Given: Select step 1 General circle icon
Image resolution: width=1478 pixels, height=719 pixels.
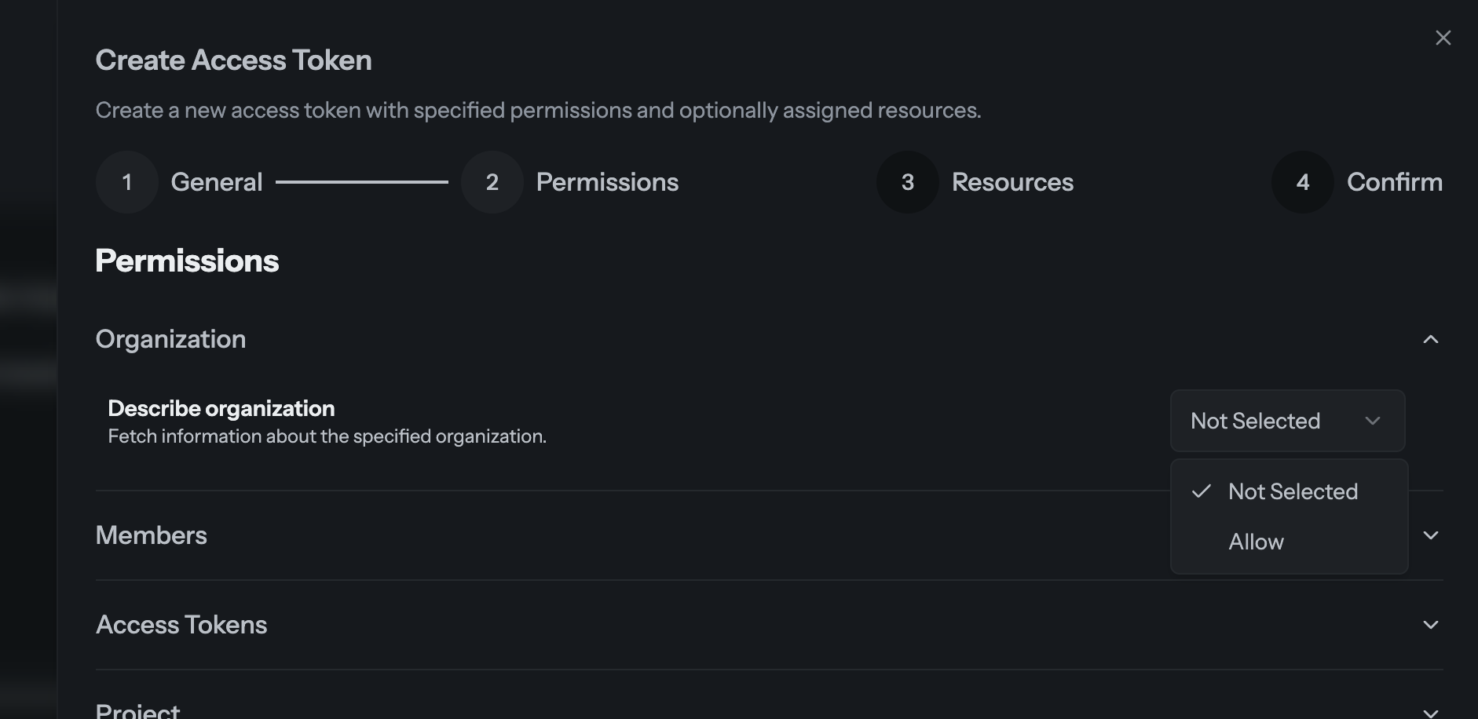Looking at the screenshot, I should click(x=126, y=181).
